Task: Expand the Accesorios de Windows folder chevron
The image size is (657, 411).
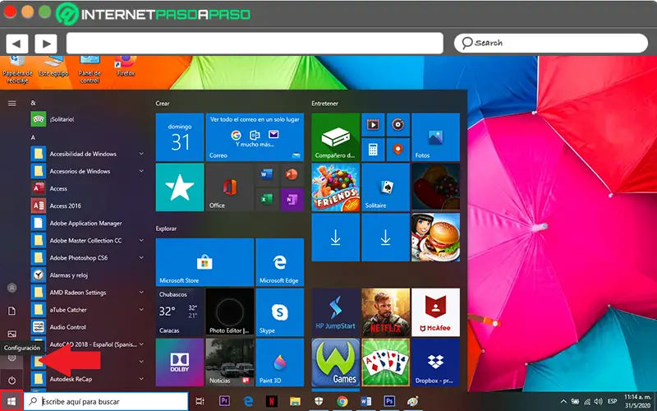Action: tap(141, 171)
